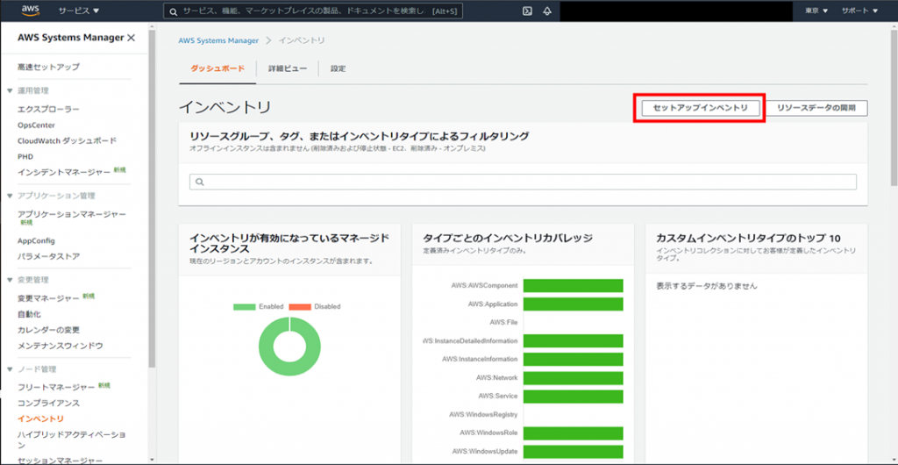
Task: Launch the CloudShell icon in top bar
Action: 527,11
